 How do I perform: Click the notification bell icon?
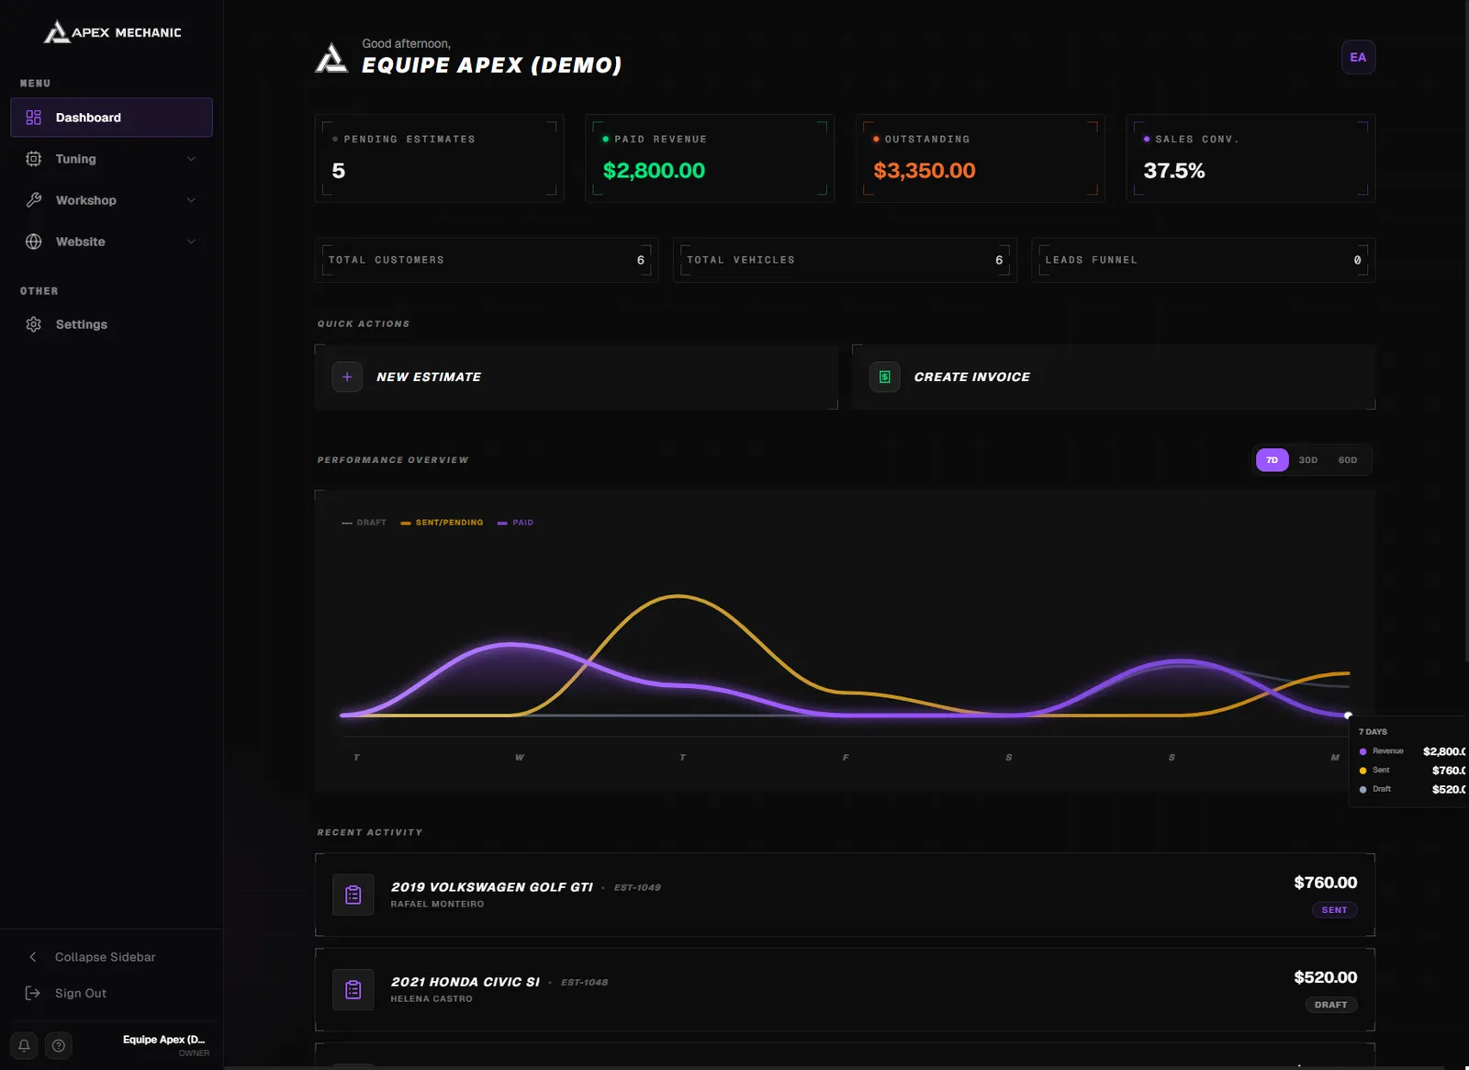(25, 1045)
